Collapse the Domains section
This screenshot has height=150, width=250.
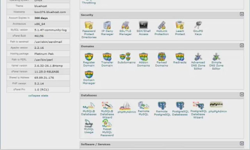(x=242, y=46)
